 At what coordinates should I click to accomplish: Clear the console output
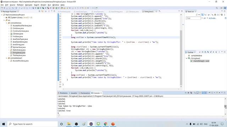click(195, 93)
